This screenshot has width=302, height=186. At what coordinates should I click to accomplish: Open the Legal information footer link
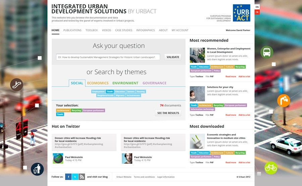click(x=166, y=177)
